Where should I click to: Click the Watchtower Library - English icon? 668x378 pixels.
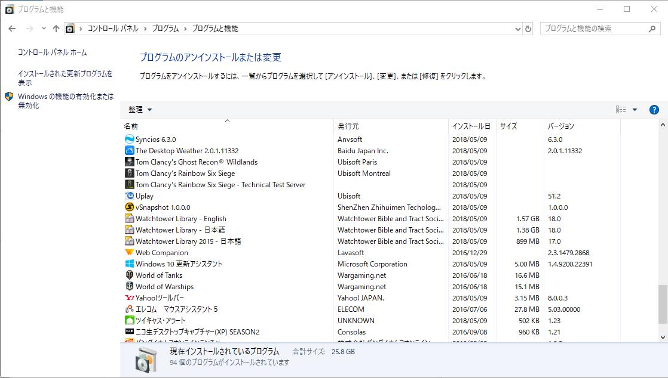pos(130,218)
